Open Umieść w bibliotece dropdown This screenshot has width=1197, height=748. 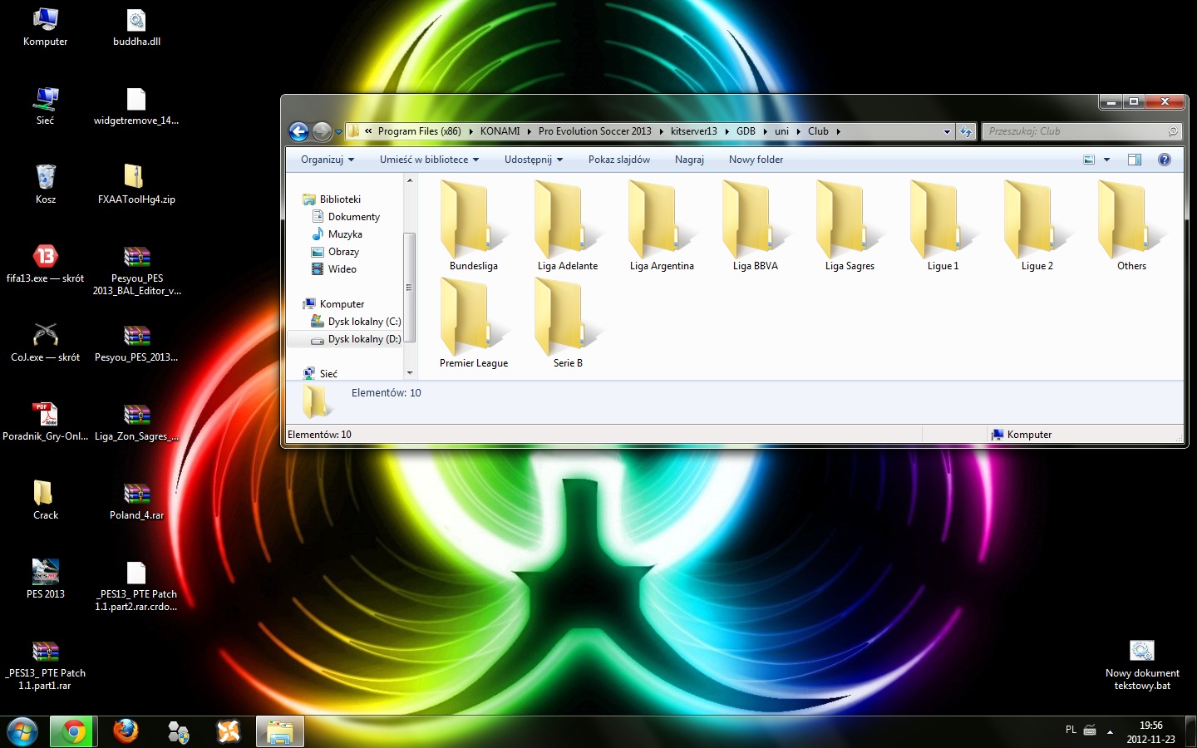point(429,160)
